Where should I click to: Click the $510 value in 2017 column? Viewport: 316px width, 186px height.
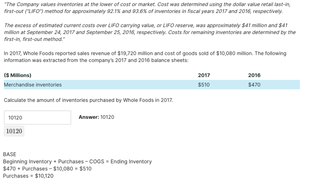click(203, 85)
